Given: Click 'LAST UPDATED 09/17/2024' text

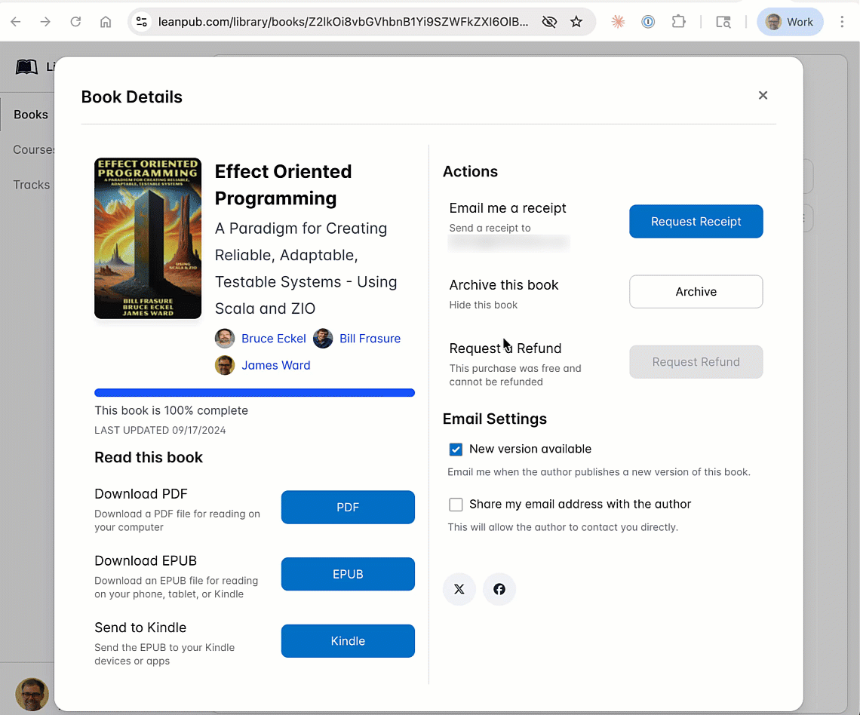Looking at the screenshot, I should [160, 431].
